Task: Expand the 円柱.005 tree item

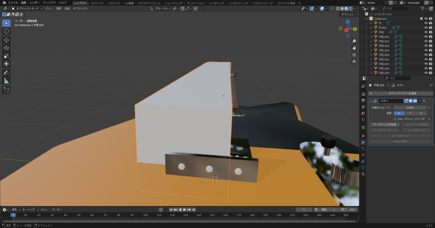Action: (371, 55)
